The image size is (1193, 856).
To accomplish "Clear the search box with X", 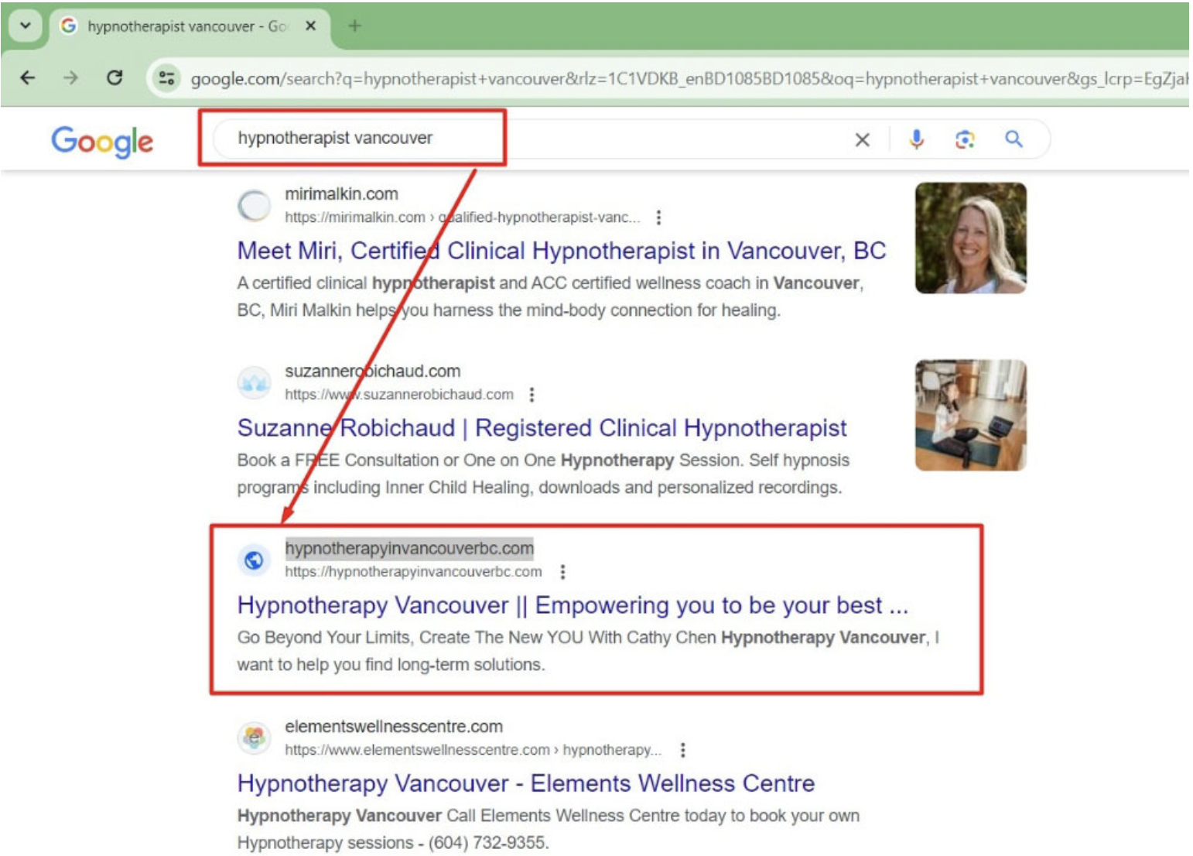I will (x=862, y=139).
